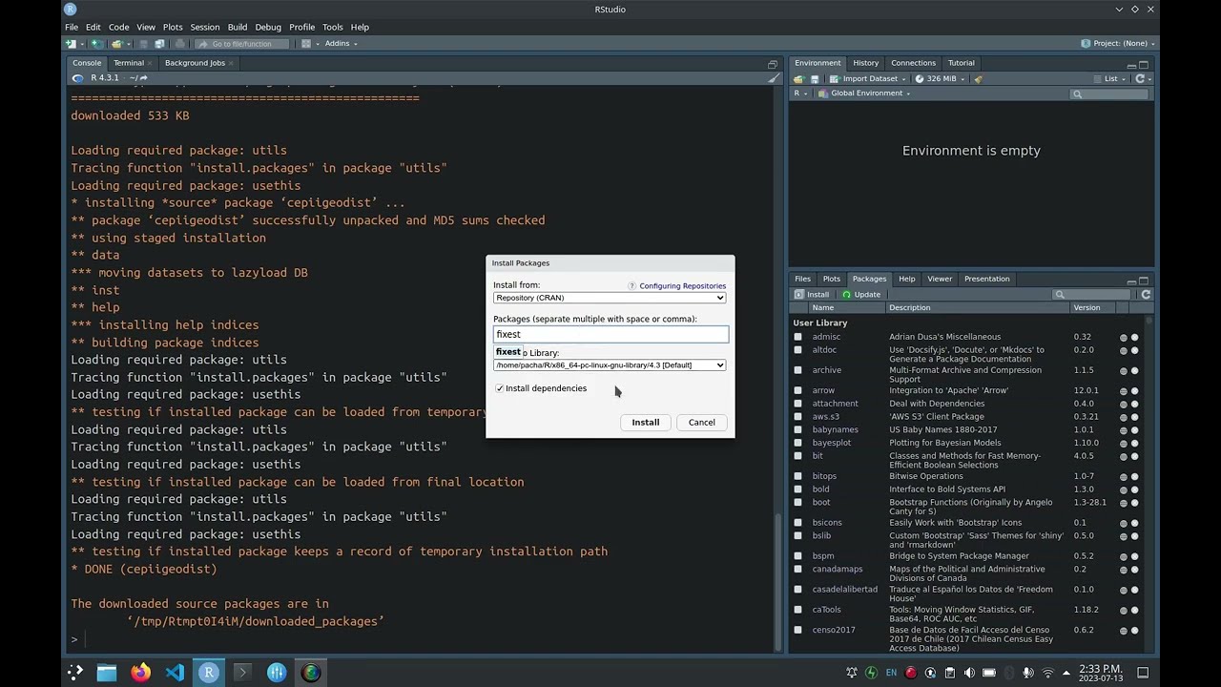Check the arrow package checkbox
1221x687 pixels.
coord(798,390)
